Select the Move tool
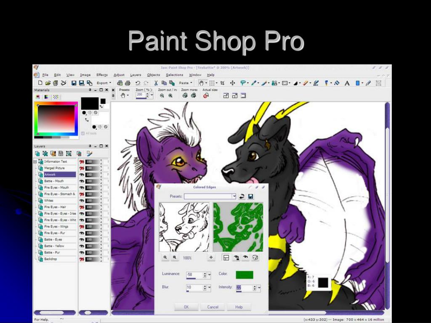The height and width of the screenshot is (323, 431). (232, 83)
